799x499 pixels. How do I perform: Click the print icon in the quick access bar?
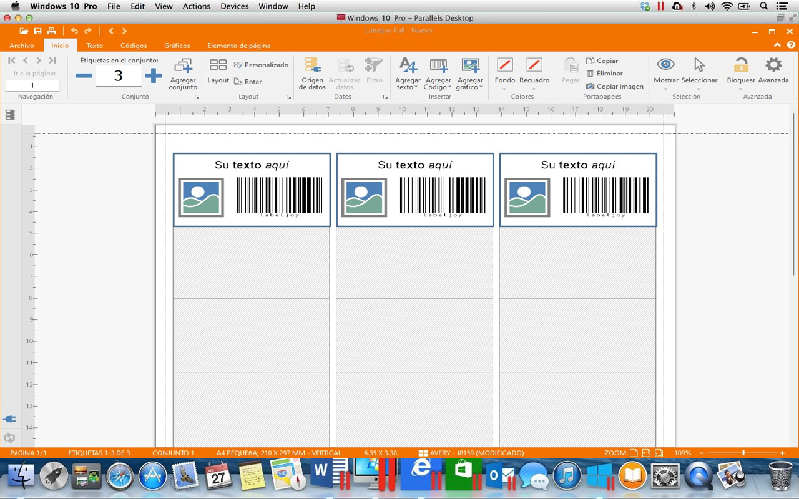click(52, 31)
